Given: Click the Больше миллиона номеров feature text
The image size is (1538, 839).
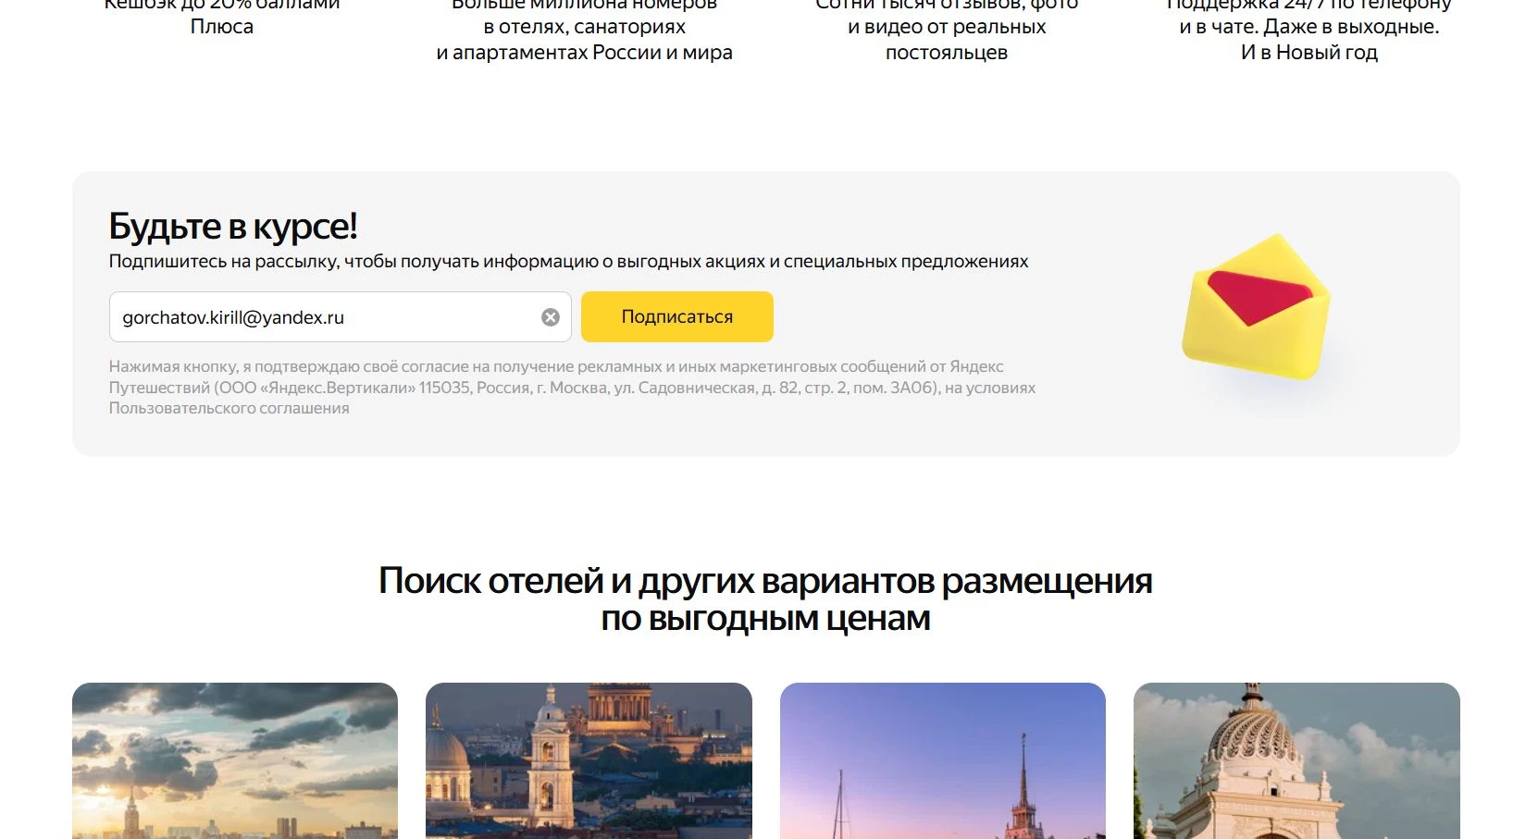Looking at the screenshot, I should pyautogui.click(x=584, y=28).
